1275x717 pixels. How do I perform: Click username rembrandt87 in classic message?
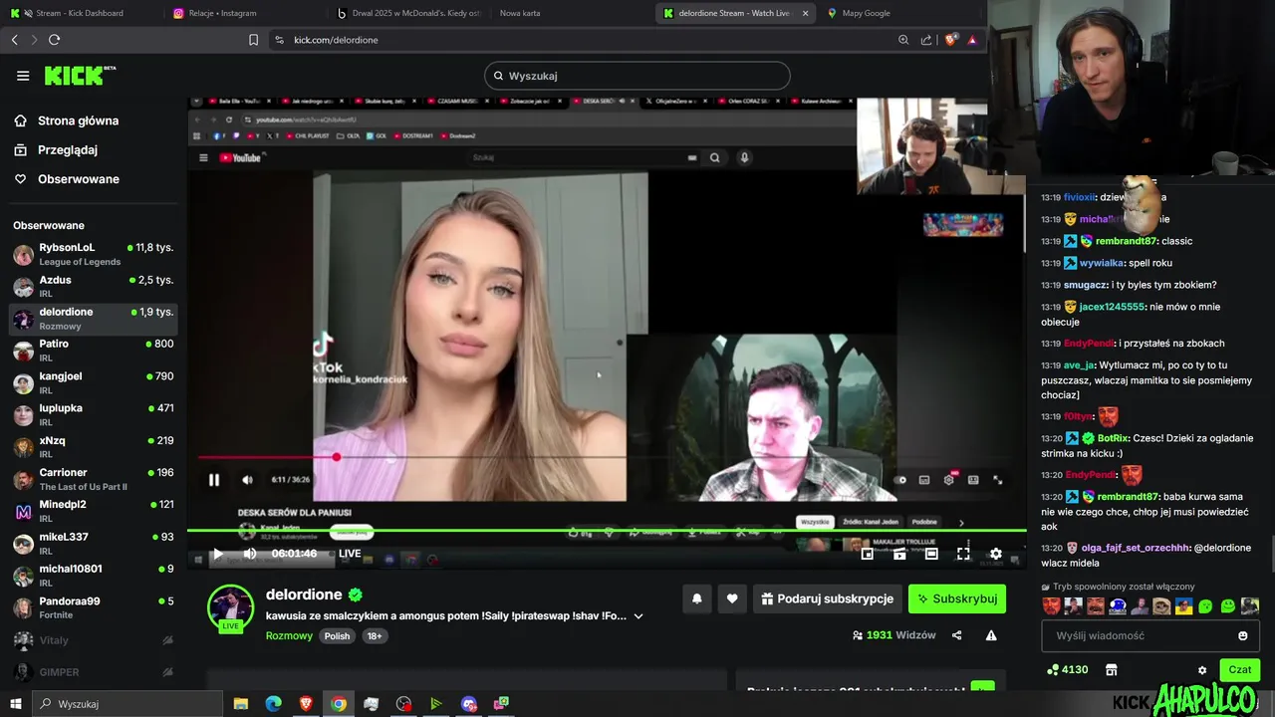1127,241
